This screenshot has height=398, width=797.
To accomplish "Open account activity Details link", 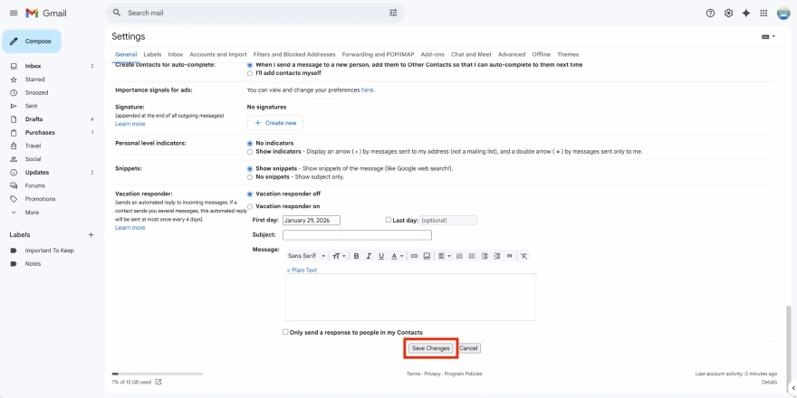I will click(769, 382).
